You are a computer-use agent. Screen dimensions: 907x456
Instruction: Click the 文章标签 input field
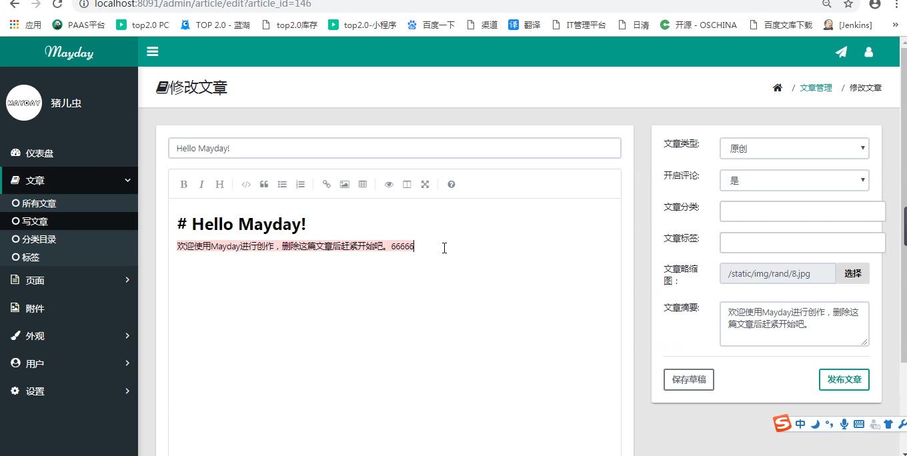(x=802, y=243)
